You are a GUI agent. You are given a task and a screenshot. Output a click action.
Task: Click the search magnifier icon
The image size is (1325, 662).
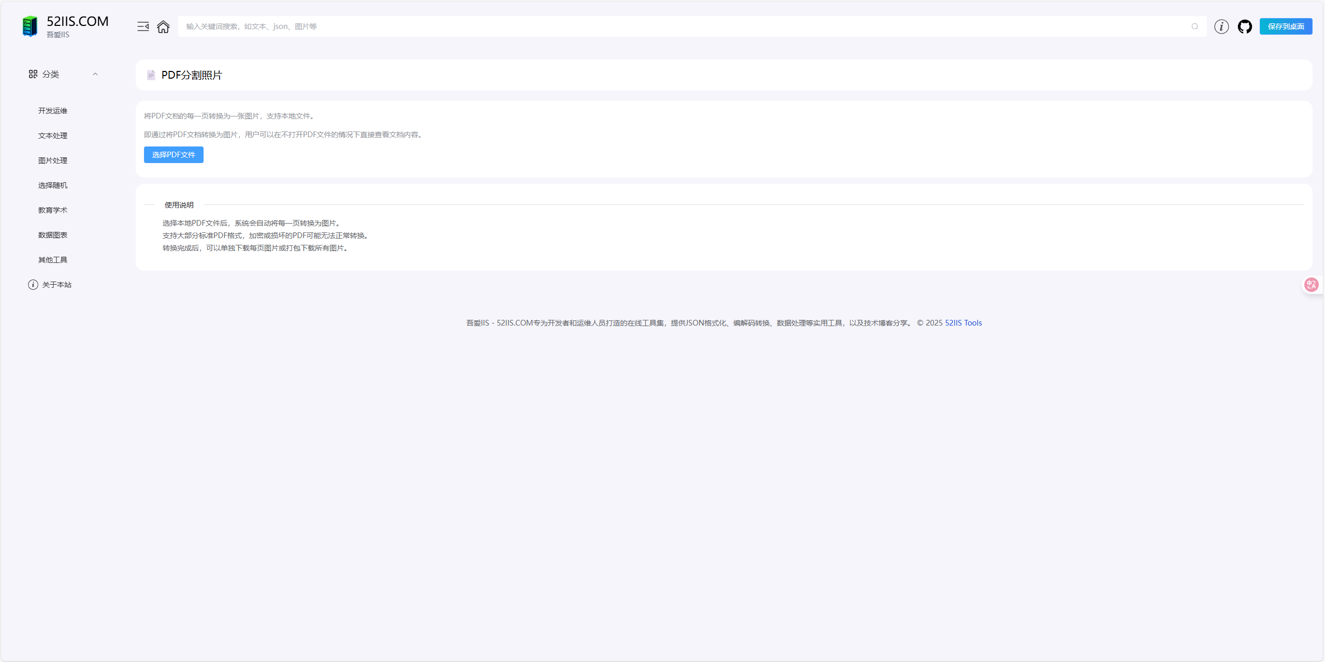pos(1194,26)
